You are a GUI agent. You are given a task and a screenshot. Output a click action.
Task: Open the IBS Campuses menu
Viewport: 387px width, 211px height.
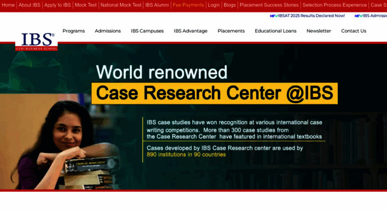(x=147, y=31)
